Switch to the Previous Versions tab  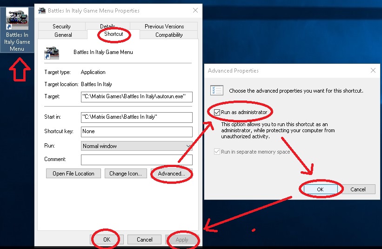point(164,27)
